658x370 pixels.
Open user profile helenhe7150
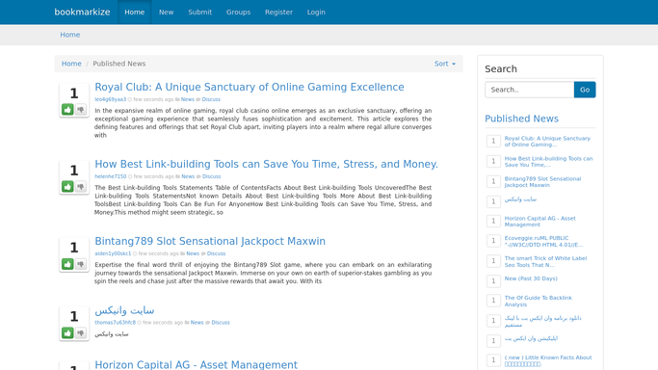point(111,176)
